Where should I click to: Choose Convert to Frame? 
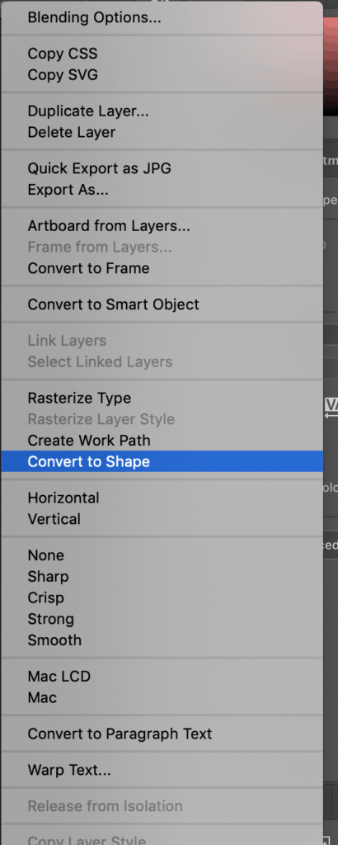click(x=162, y=268)
